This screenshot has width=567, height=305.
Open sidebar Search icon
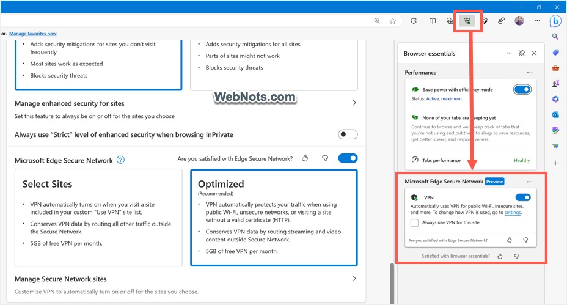pyautogui.click(x=555, y=36)
